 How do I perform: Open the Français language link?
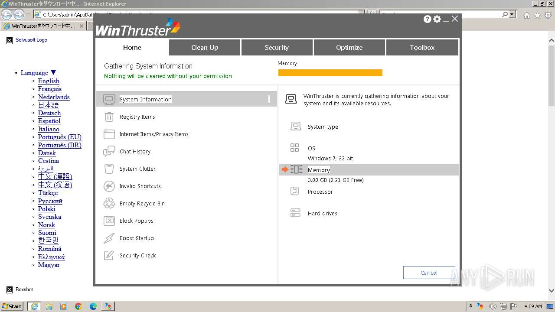click(x=50, y=89)
